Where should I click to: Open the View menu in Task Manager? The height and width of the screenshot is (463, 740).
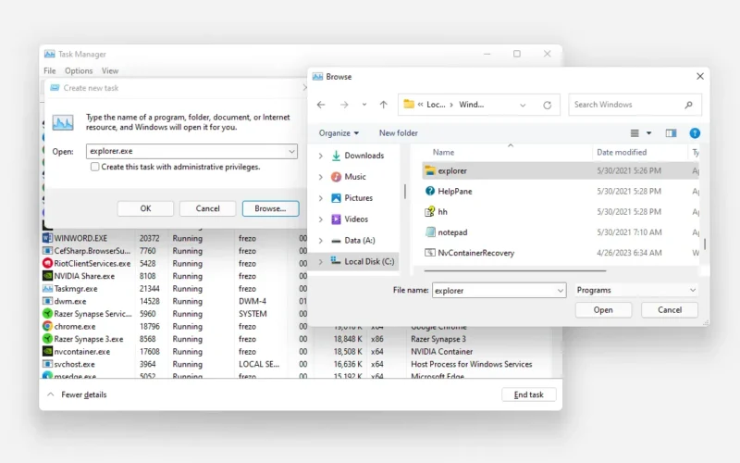[110, 71]
